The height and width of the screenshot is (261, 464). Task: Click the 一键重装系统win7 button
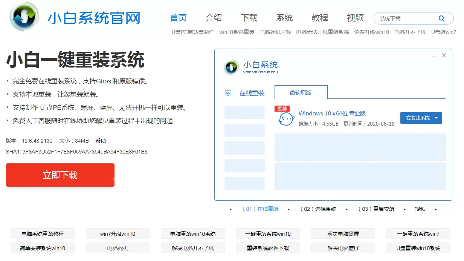(418, 233)
